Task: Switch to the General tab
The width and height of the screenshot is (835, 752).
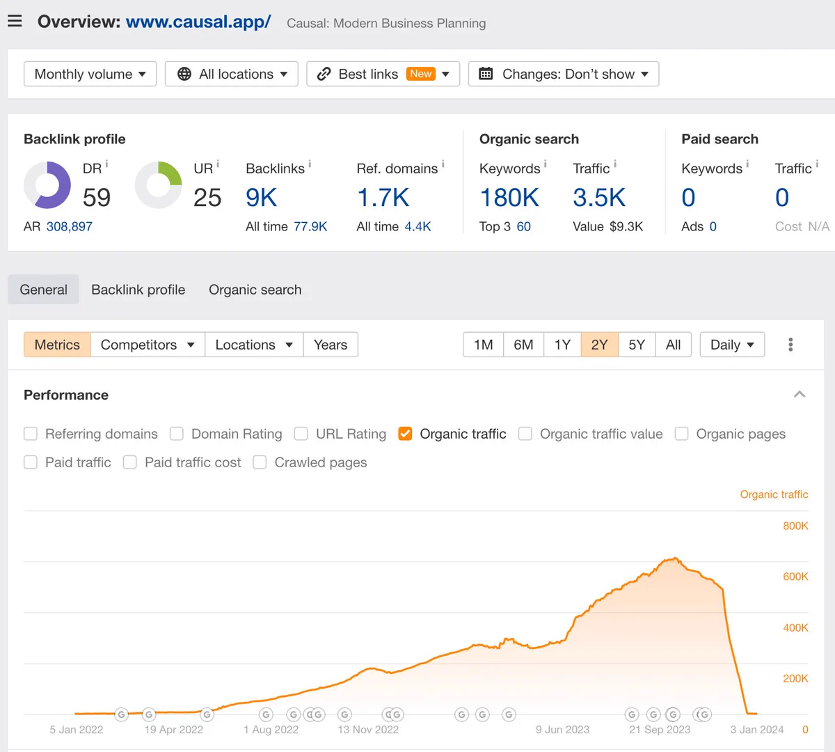Action: pos(44,290)
